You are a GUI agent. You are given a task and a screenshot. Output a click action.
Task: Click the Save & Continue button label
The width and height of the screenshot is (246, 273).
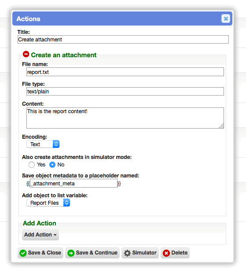(x=97, y=253)
